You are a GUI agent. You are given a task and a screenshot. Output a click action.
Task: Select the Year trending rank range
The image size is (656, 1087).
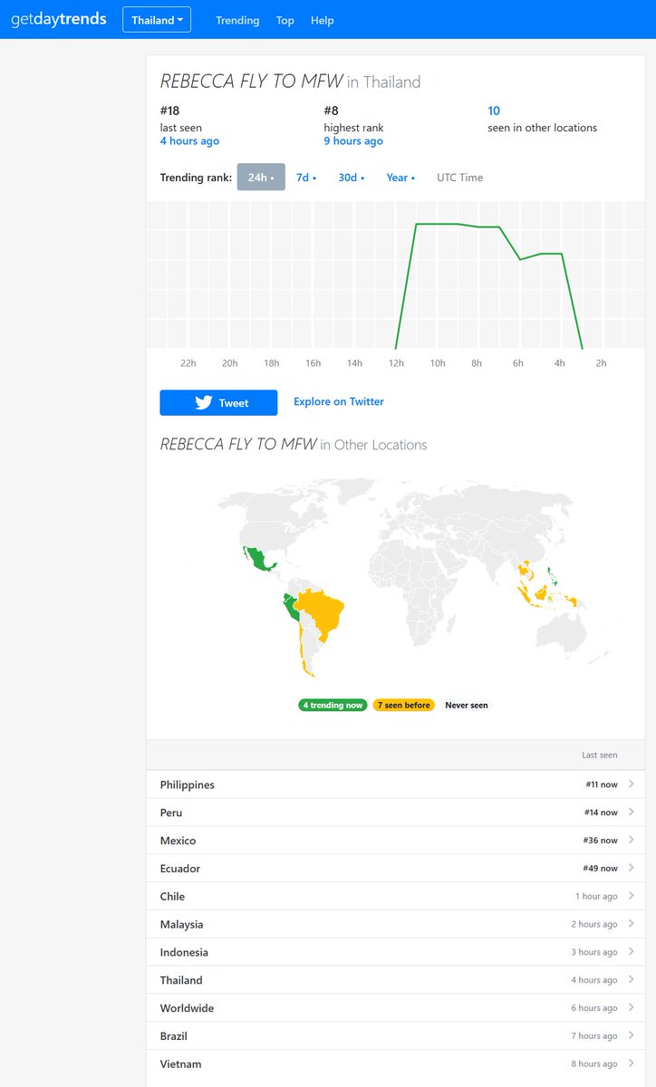400,178
